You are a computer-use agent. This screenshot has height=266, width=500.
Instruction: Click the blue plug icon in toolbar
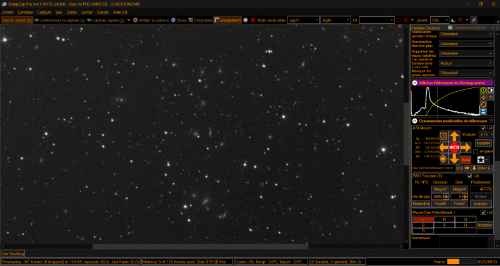(x=474, y=20)
